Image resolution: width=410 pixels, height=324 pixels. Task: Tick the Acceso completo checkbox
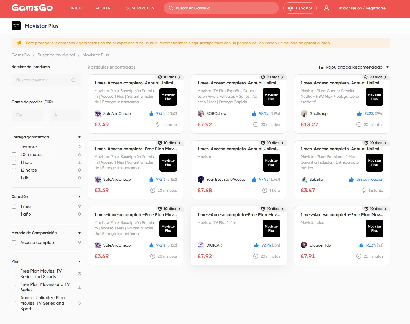[x=14, y=243]
